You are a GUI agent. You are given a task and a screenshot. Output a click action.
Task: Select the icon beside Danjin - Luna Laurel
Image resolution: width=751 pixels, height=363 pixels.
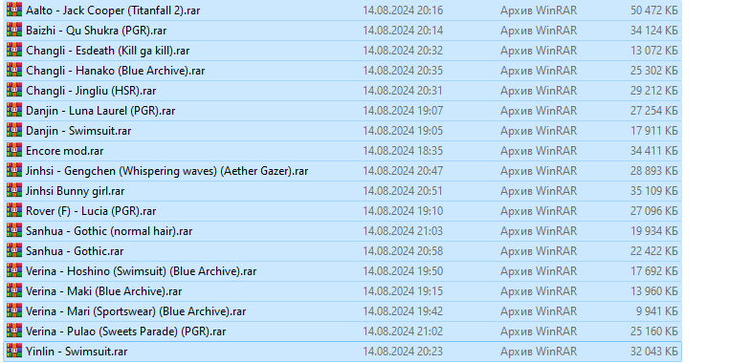pyautogui.click(x=14, y=110)
